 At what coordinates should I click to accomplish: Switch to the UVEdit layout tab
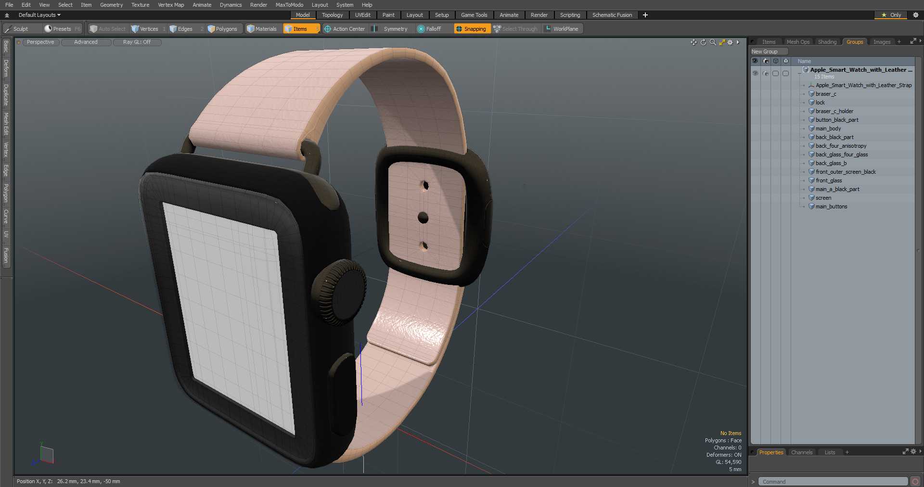click(x=363, y=15)
